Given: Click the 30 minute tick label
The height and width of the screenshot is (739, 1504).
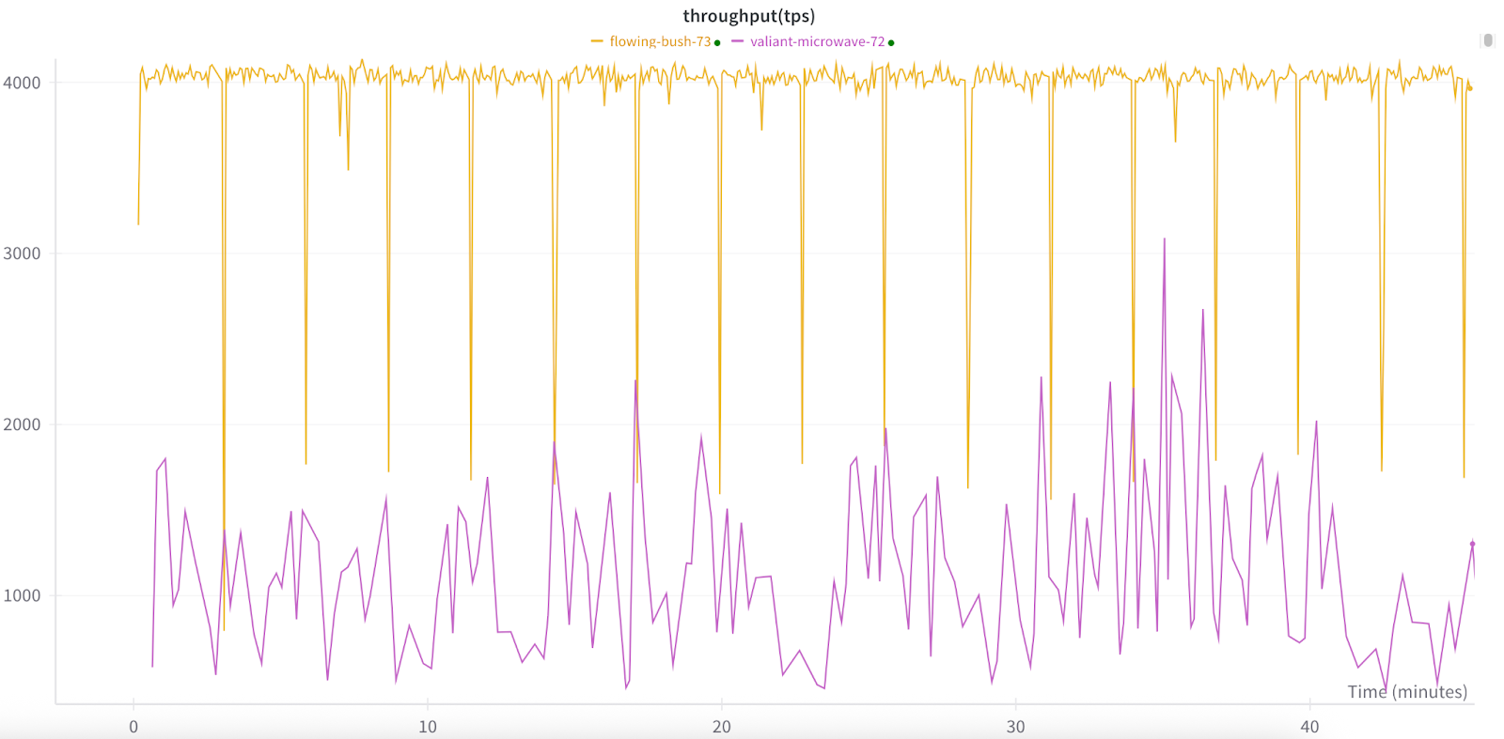Looking at the screenshot, I should 1015,726.
